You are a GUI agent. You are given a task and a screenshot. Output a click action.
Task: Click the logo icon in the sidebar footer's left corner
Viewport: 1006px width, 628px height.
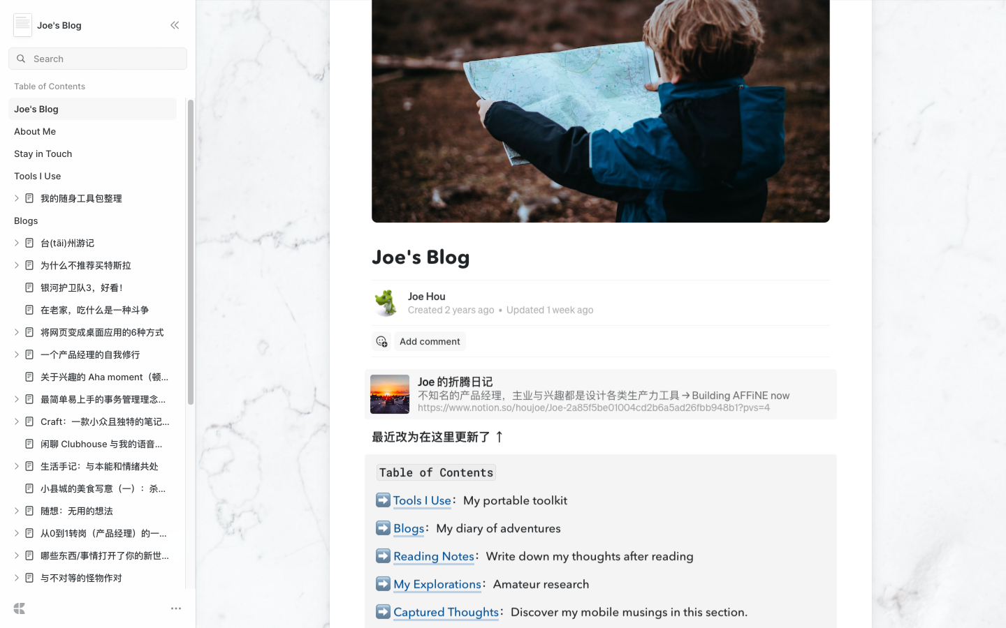coord(20,608)
